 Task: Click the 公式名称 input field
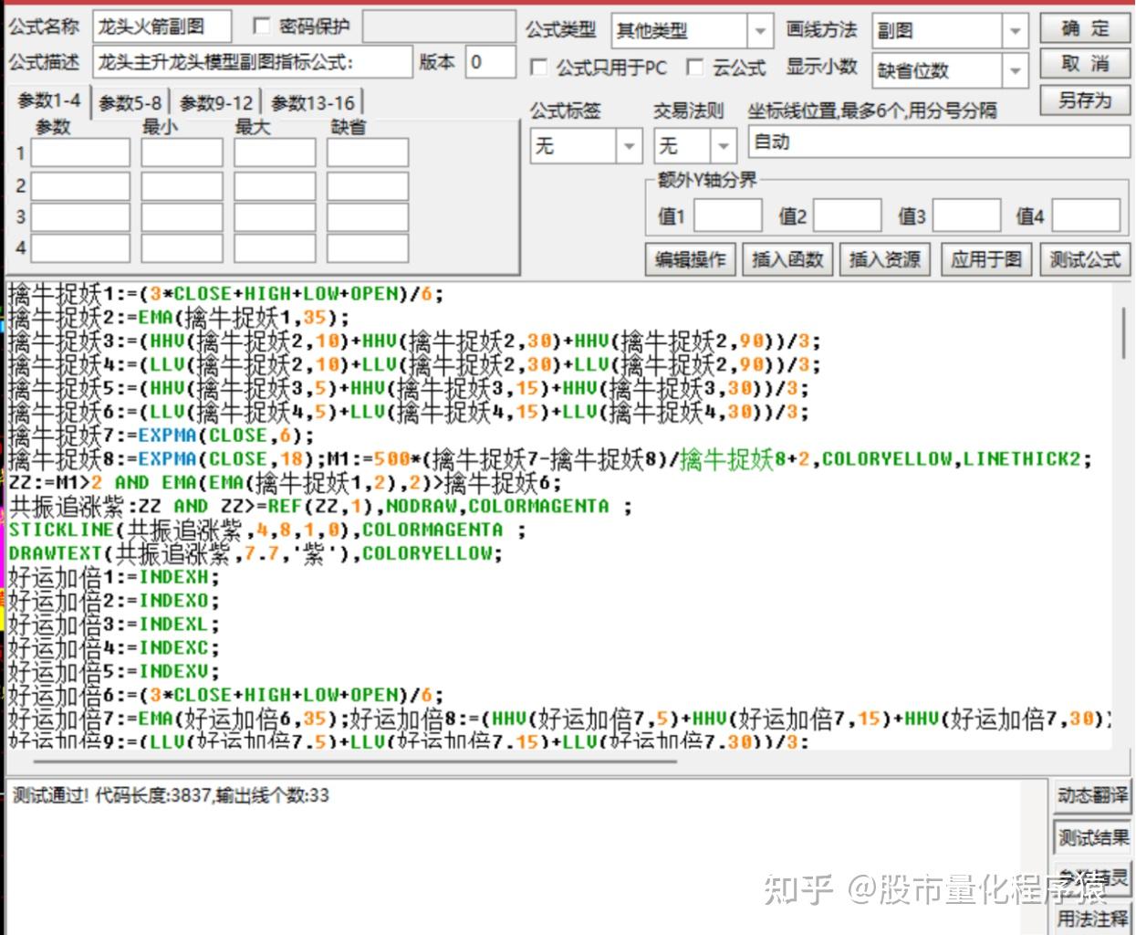click(x=162, y=26)
